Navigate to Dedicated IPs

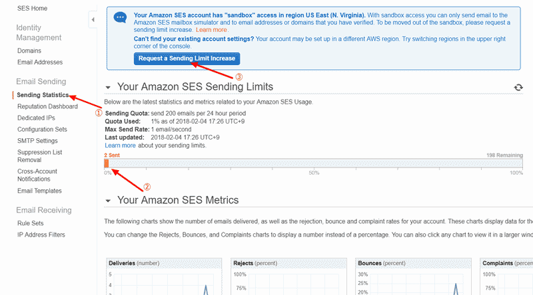(36, 118)
